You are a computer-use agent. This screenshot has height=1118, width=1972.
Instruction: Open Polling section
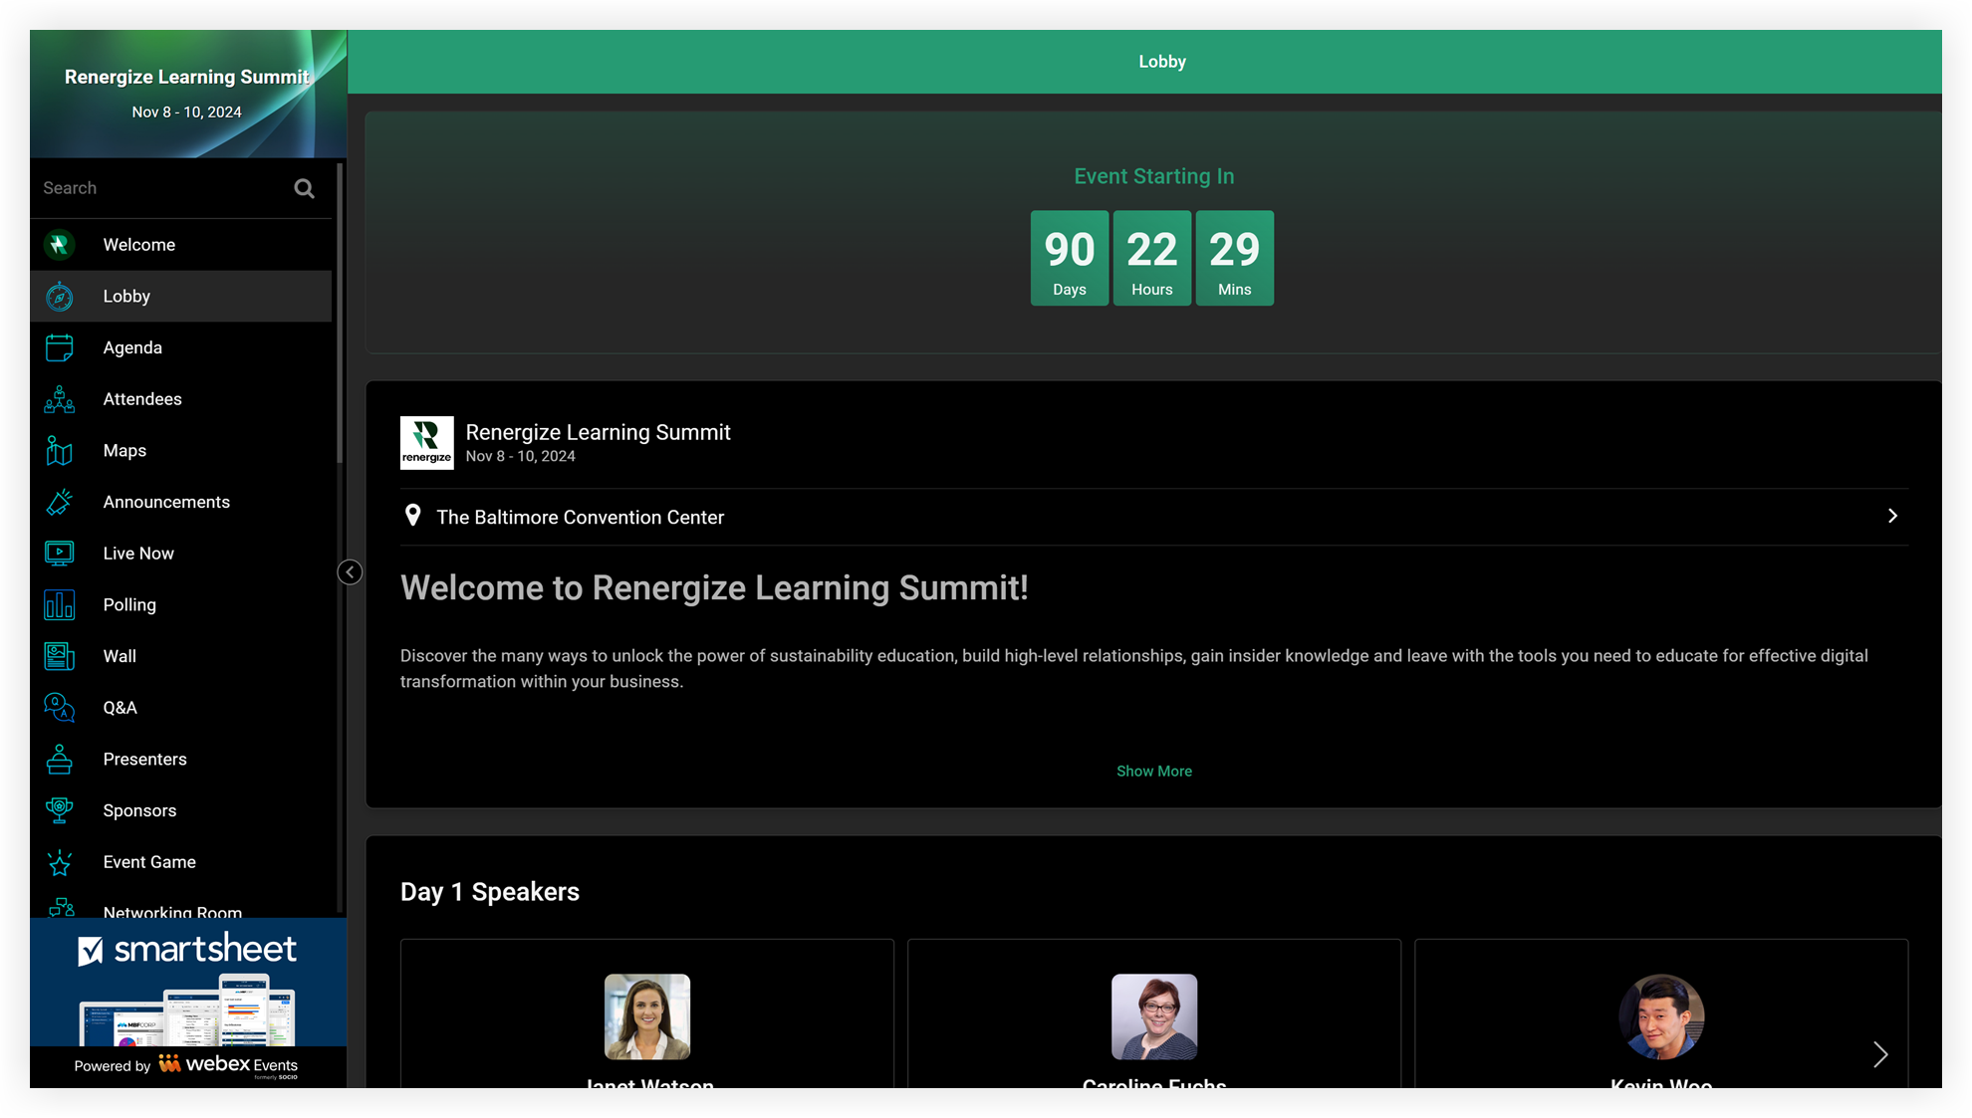click(x=181, y=605)
